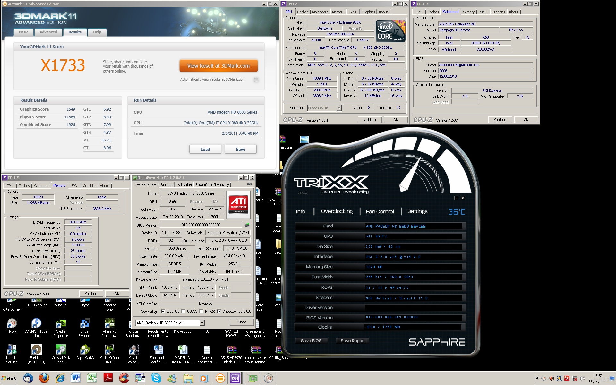Viewport: 616px width, 385px height.
Task: Switch to Sensors tab in GPU-Z
Action: 167,184
